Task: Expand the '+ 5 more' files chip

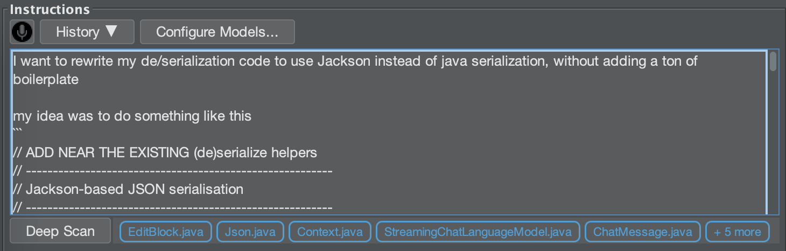Action: [x=737, y=232]
